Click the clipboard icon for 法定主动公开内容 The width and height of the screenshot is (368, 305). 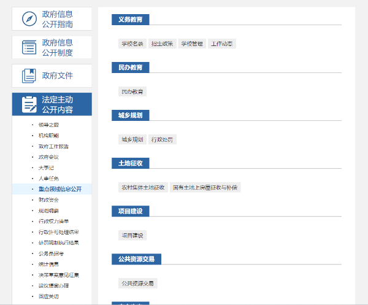coord(29,104)
